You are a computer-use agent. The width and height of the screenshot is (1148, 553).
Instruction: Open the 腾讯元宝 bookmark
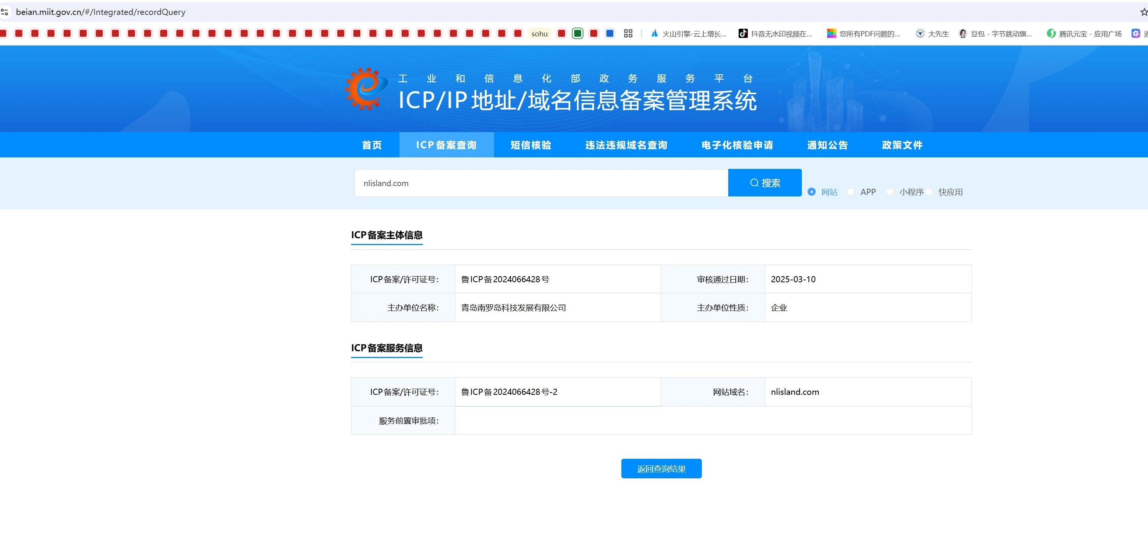pyautogui.click(x=1083, y=34)
